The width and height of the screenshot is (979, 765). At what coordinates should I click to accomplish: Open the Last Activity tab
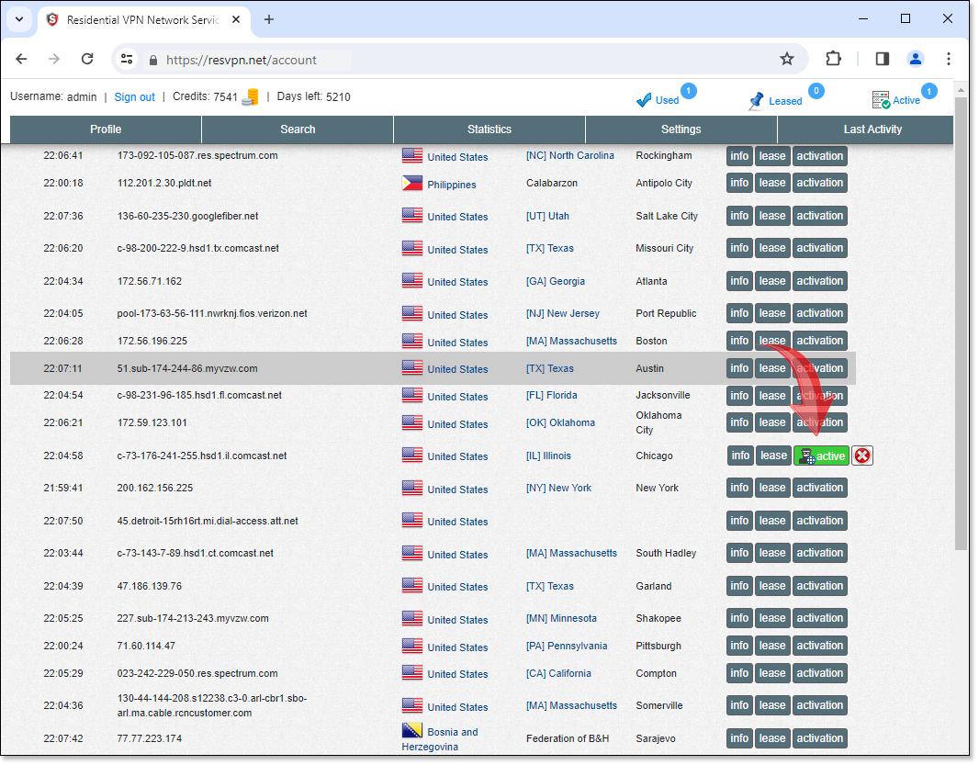click(x=872, y=129)
